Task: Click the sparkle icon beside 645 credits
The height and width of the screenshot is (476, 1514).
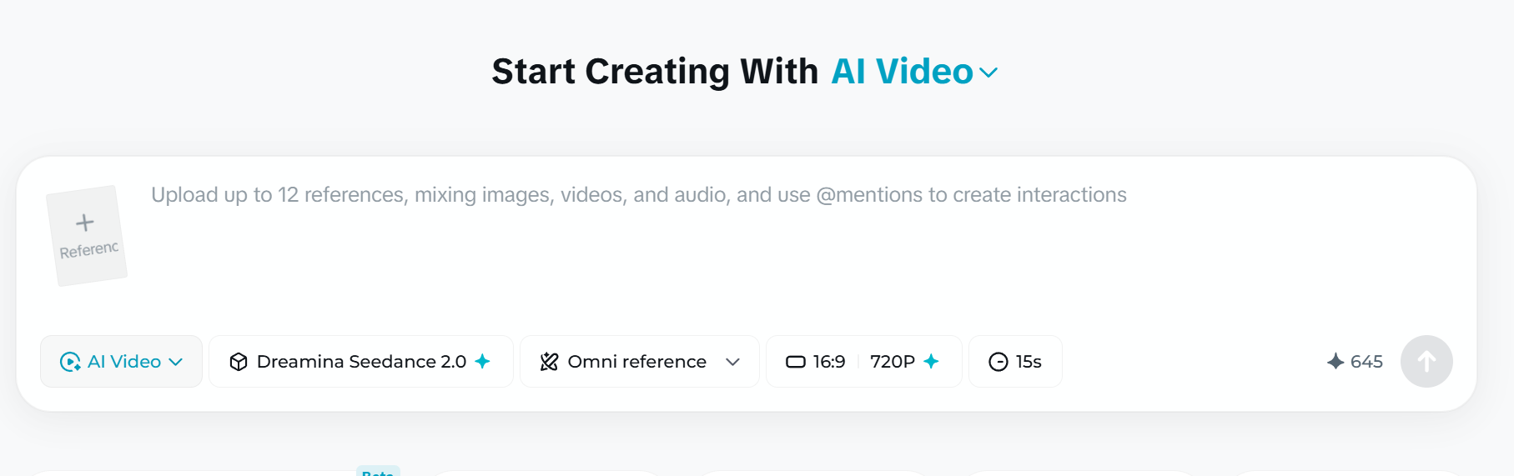Action: click(1335, 362)
